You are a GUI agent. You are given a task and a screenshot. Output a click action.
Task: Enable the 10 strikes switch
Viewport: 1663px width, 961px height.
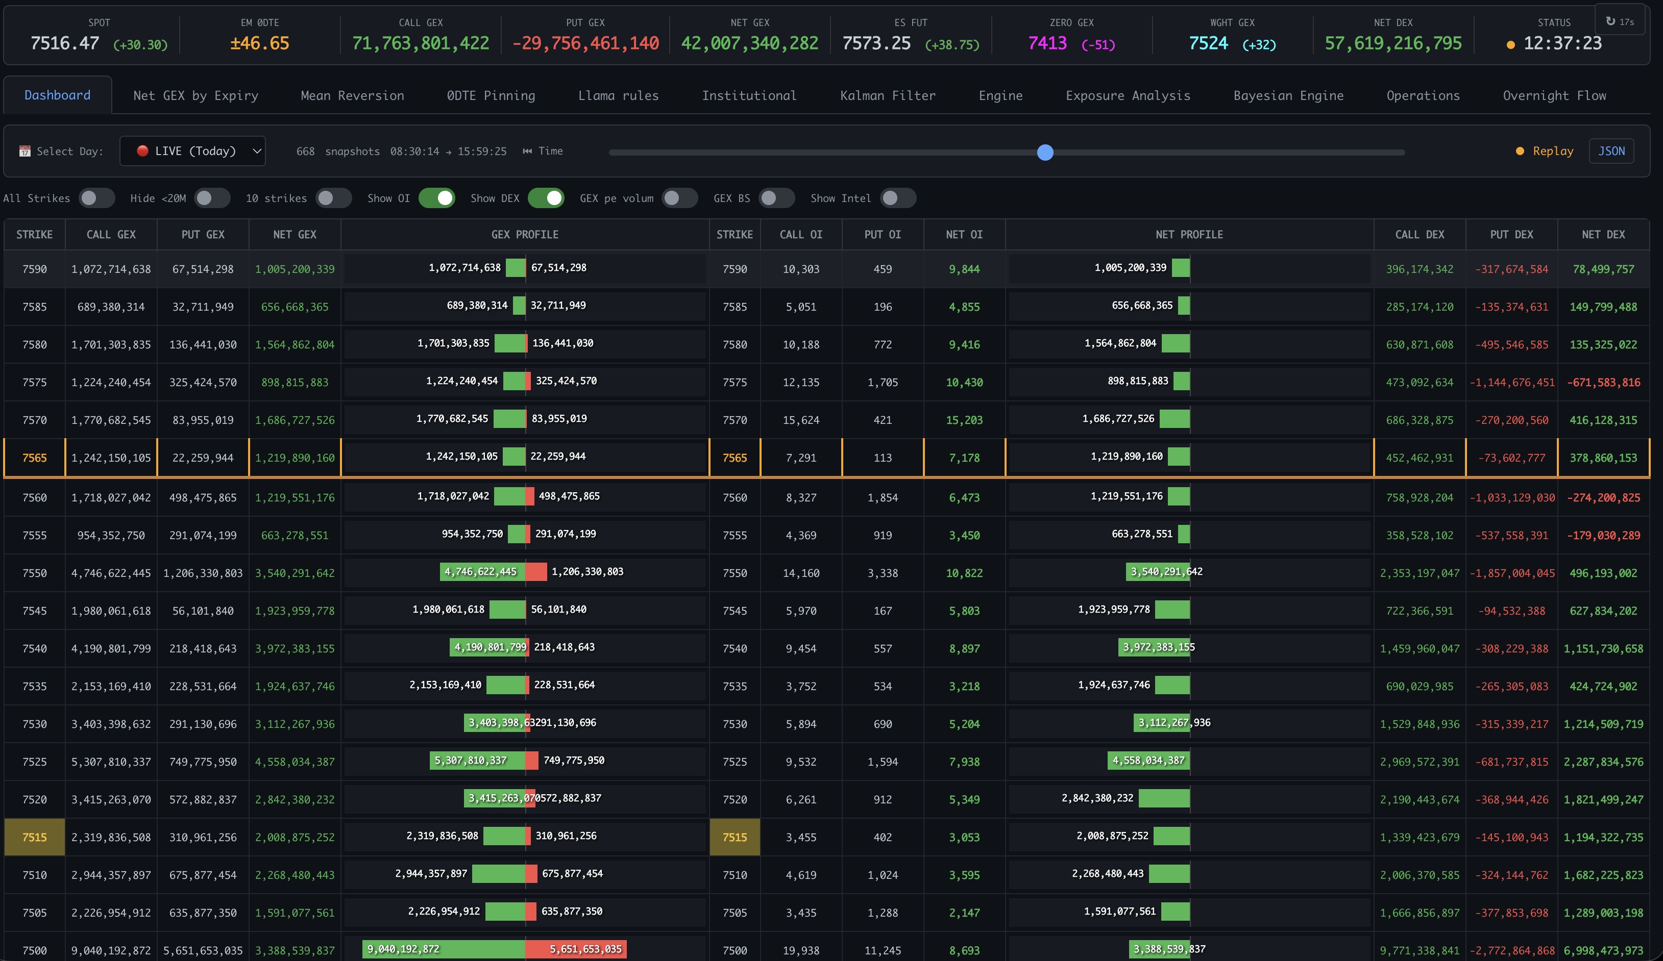point(333,198)
